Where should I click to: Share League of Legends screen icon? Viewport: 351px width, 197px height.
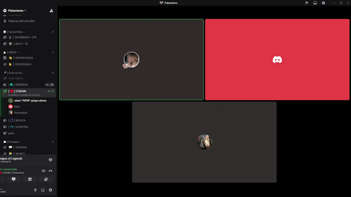point(50,160)
